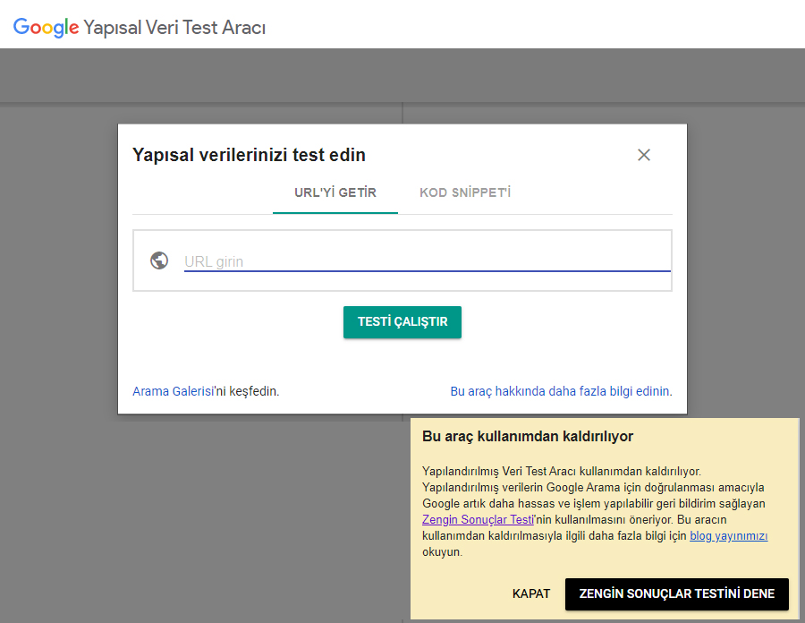The height and width of the screenshot is (623, 805).
Task: Dismiss the notice with KAPAT
Action: [530, 593]
